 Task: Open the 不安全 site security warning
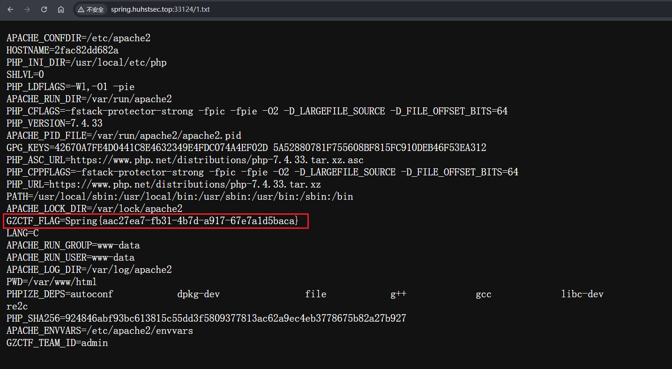(91, 9)
